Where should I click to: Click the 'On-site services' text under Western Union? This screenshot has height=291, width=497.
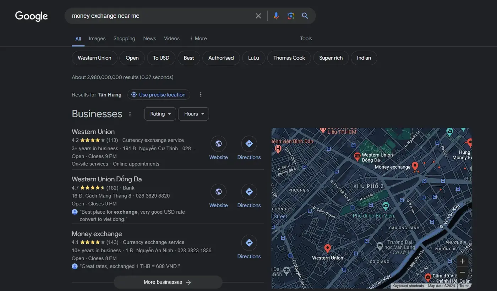(90, 164)
